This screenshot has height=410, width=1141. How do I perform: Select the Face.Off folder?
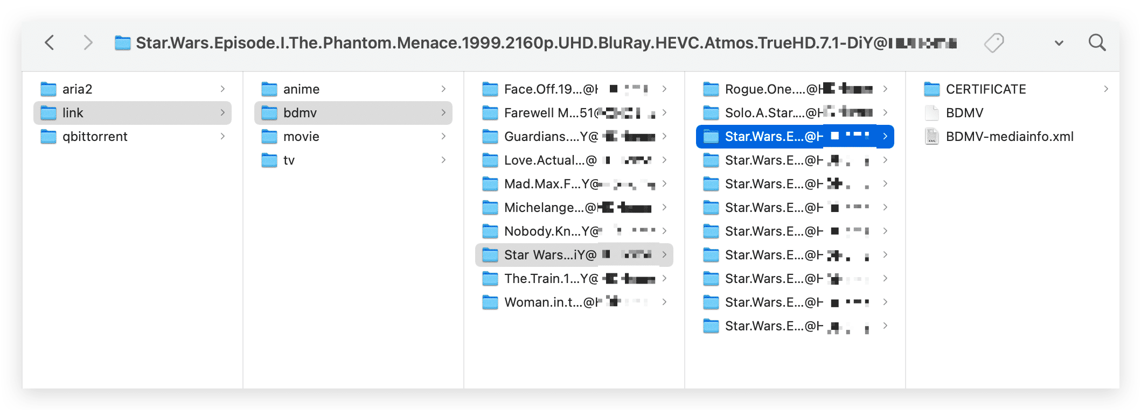click(x=551, y=89)
